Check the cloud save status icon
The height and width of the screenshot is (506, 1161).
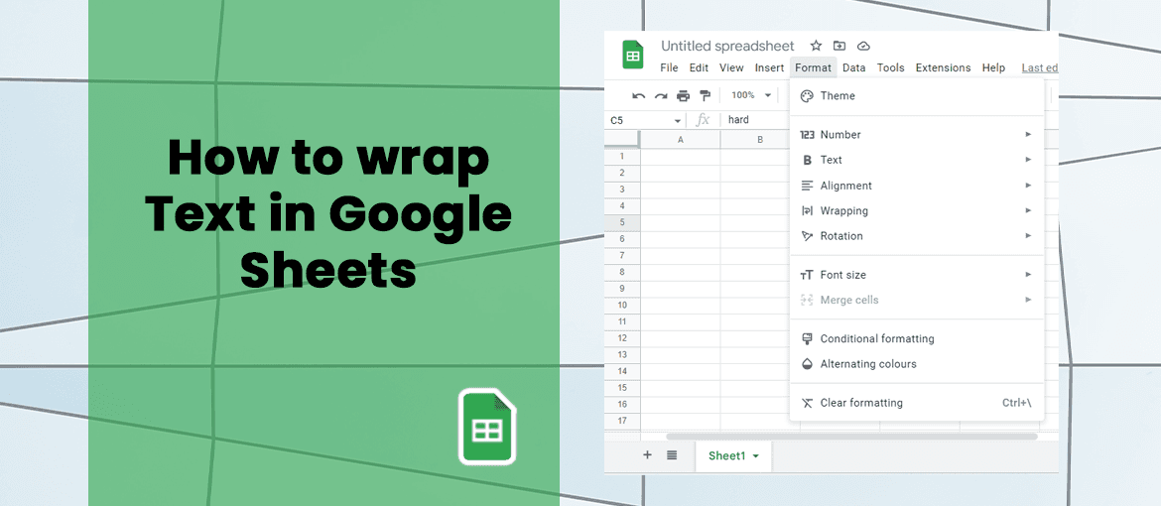click(863, 46)
